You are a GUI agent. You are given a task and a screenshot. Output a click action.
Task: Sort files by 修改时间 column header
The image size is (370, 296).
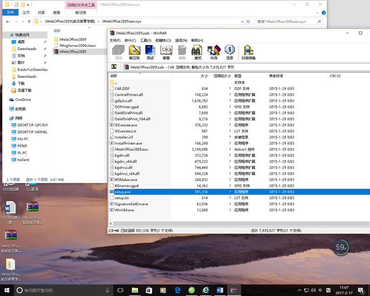pos(276,76)
